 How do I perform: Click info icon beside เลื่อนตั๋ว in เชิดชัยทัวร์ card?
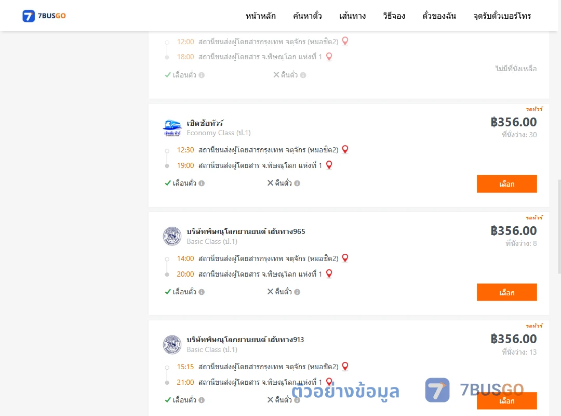[x=202, y=183]
